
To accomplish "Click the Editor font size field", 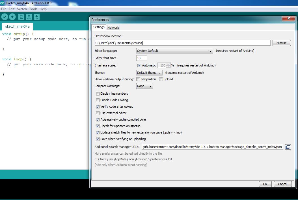I will tap(142, 58).
